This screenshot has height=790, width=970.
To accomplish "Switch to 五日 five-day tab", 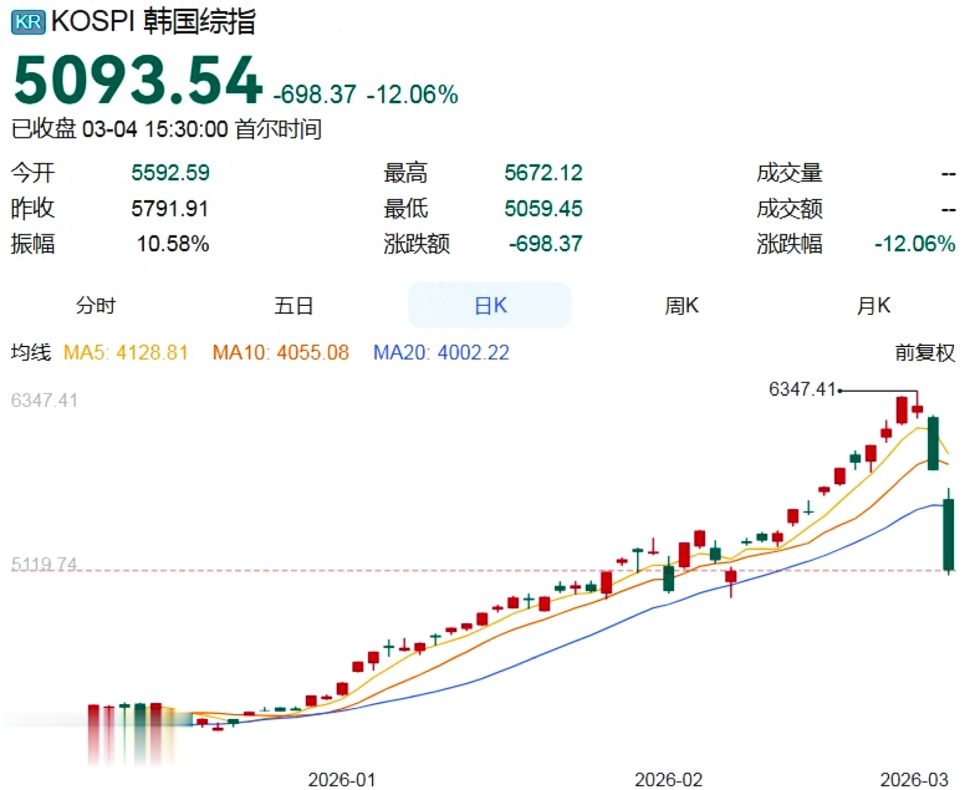I will [293, 305].
